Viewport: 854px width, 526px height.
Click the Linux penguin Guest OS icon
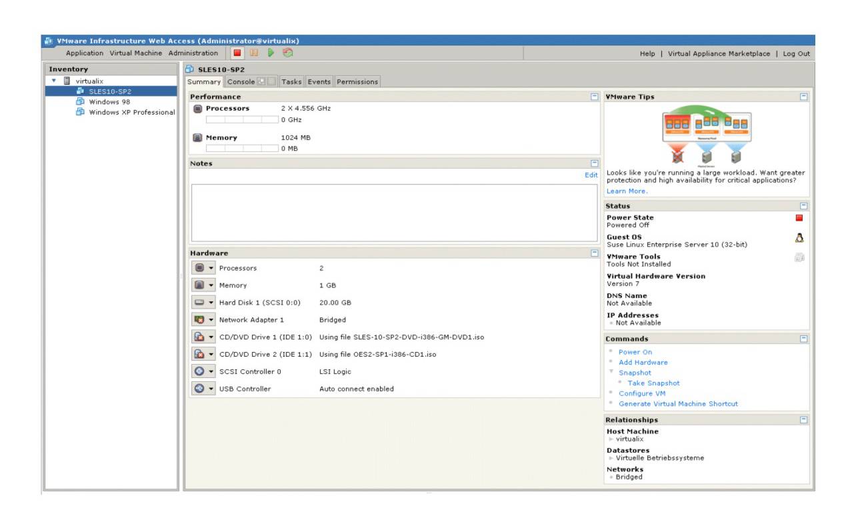pyautogui.click(x=799, y=238)
